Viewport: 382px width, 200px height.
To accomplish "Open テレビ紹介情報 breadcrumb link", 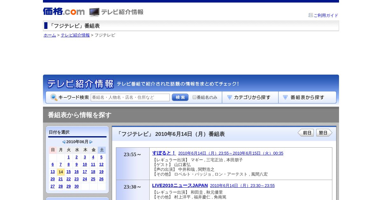I will click(x=75, y=35).
